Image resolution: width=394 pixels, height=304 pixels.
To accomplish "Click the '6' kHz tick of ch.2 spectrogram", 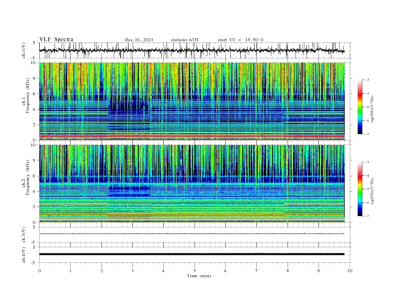I will (35, 176).
